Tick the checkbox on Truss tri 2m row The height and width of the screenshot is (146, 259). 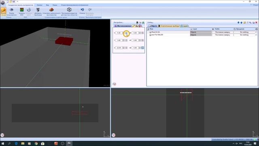click(x=256, y=32)
